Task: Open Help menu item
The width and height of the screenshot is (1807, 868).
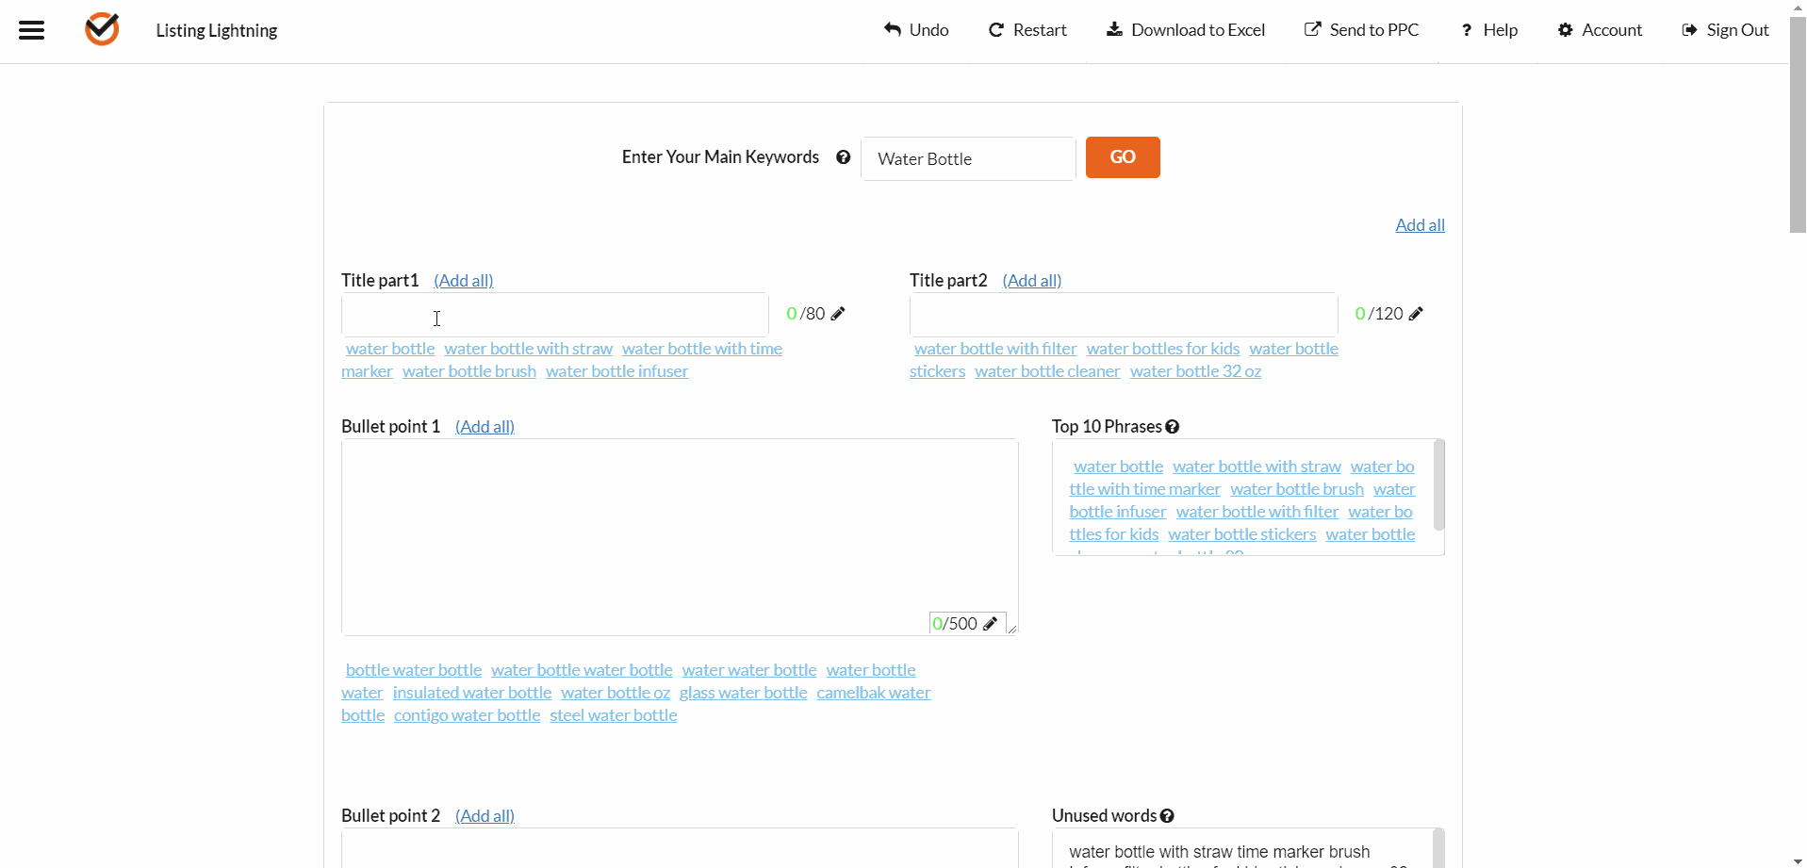Action: [x=1489, y=30]
